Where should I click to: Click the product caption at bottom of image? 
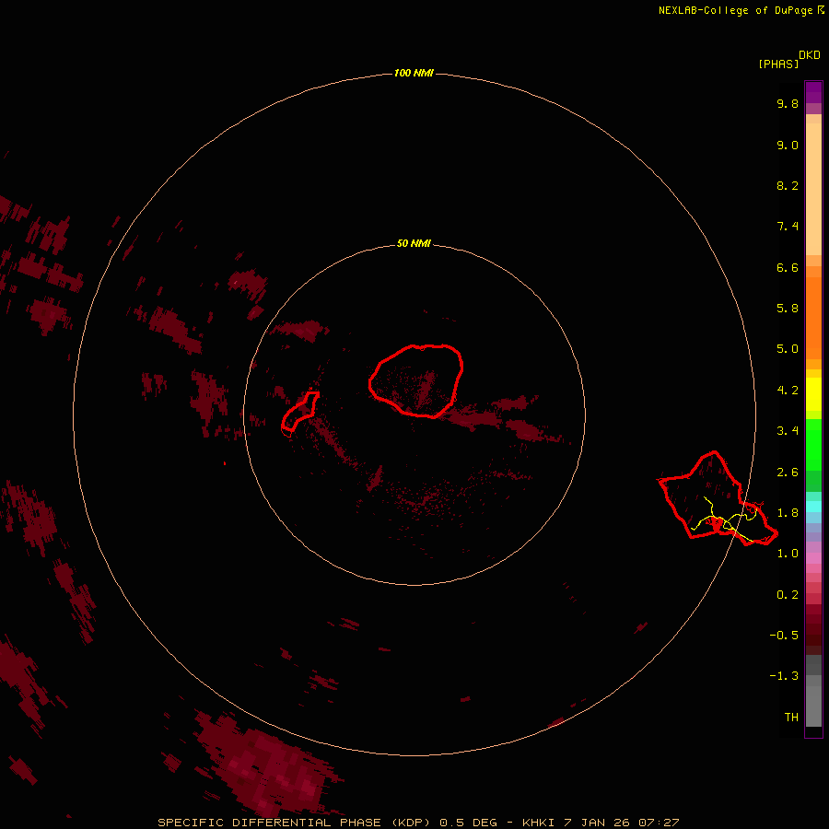pos(418,823)
